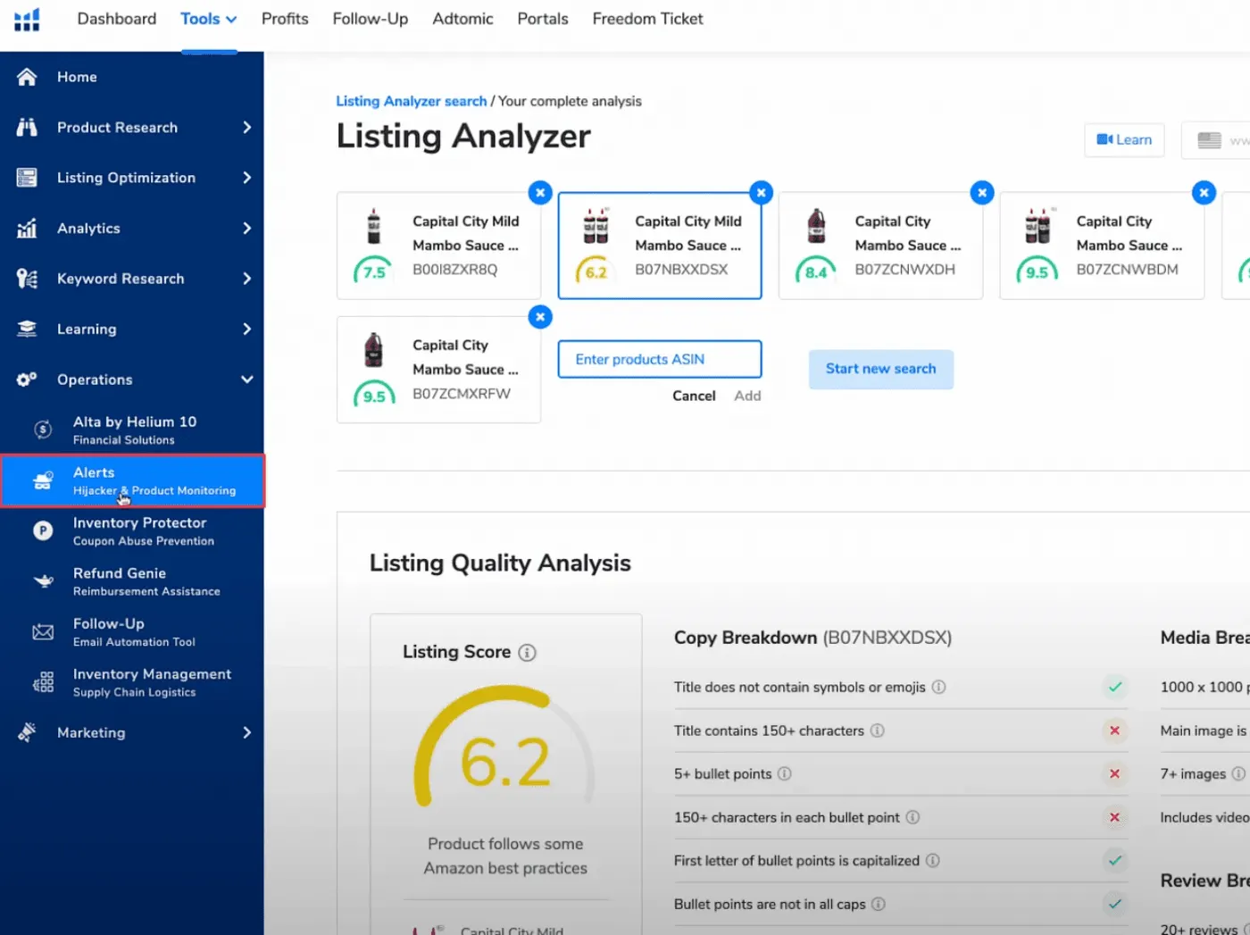Open Follow-Up Email Automation Tool in sidebar
The height and width of the screenshot is (935, 1250).
tap(132, 632)
